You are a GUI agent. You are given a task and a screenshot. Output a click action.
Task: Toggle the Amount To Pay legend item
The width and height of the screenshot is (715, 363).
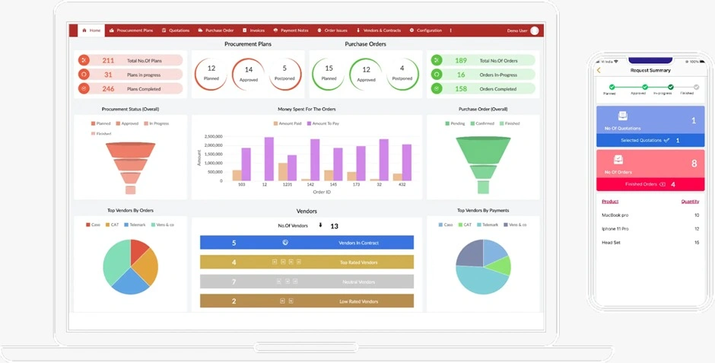[x=322, y=123]
